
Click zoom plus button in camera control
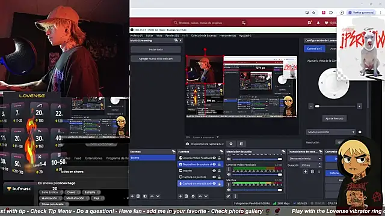pyautogui.click(x=359, y=106)
